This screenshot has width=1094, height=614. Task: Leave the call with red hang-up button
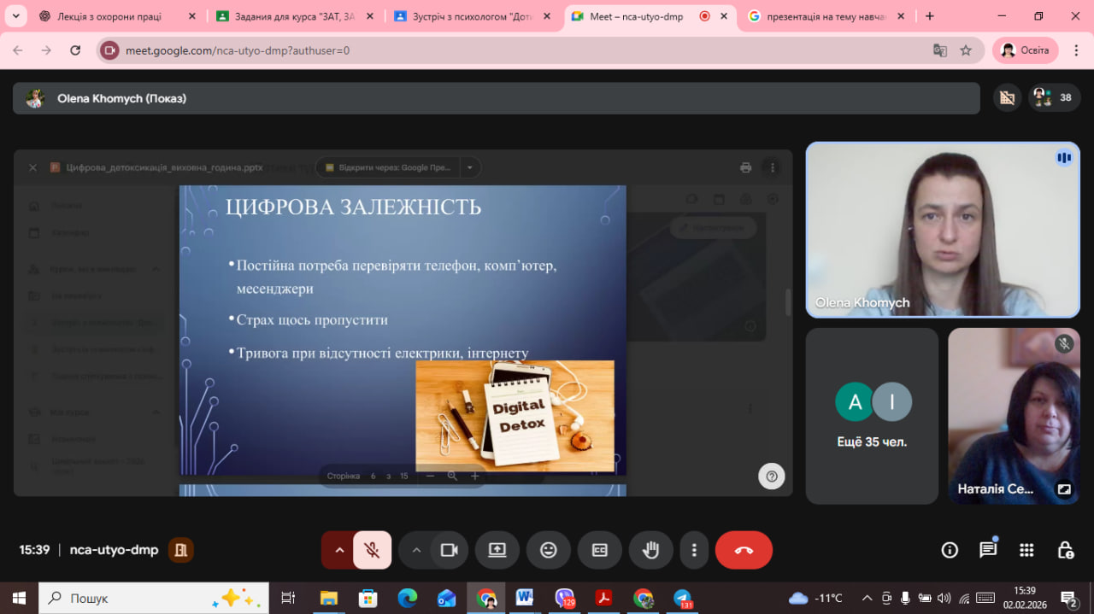(x=744, y=550)
